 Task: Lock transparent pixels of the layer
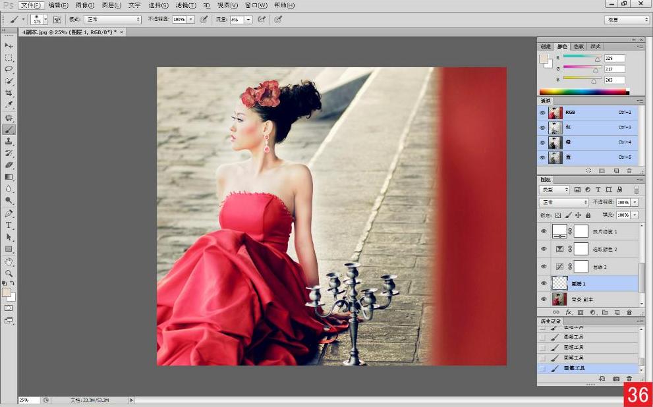(x=558, y=215)
